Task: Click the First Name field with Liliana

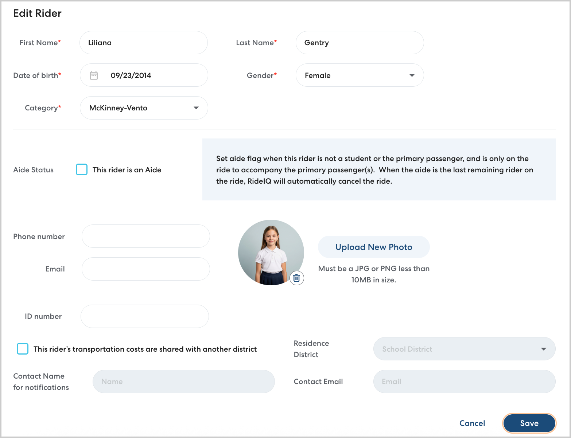Action: [x=143, y=43]
